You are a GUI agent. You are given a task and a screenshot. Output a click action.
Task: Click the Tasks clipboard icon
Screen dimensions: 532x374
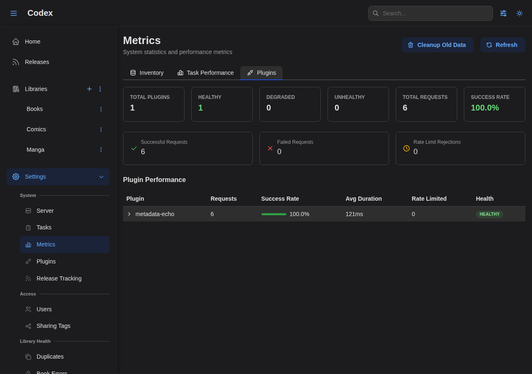coord(28,228)
